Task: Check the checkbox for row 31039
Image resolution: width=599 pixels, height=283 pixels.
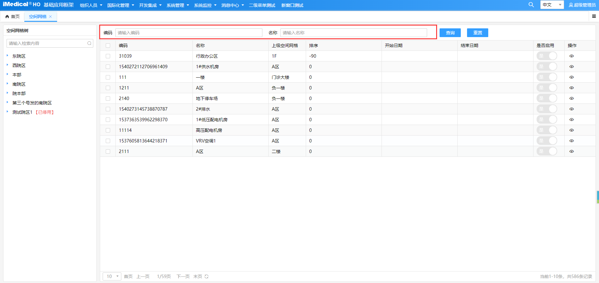Action: [x=108, y=56]
